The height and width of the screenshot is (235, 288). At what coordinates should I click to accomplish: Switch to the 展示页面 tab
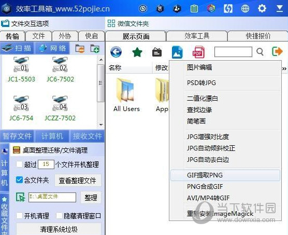[x=136, y=36]
